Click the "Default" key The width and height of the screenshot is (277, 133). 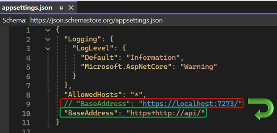[x=100, y=57]
